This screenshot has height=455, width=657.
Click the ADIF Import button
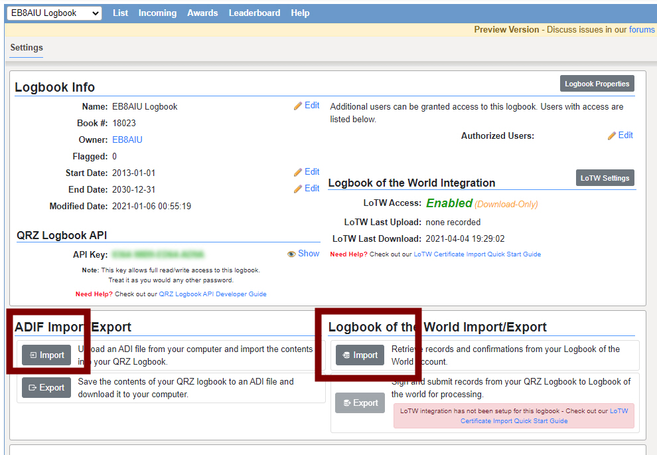coord(46,355)
